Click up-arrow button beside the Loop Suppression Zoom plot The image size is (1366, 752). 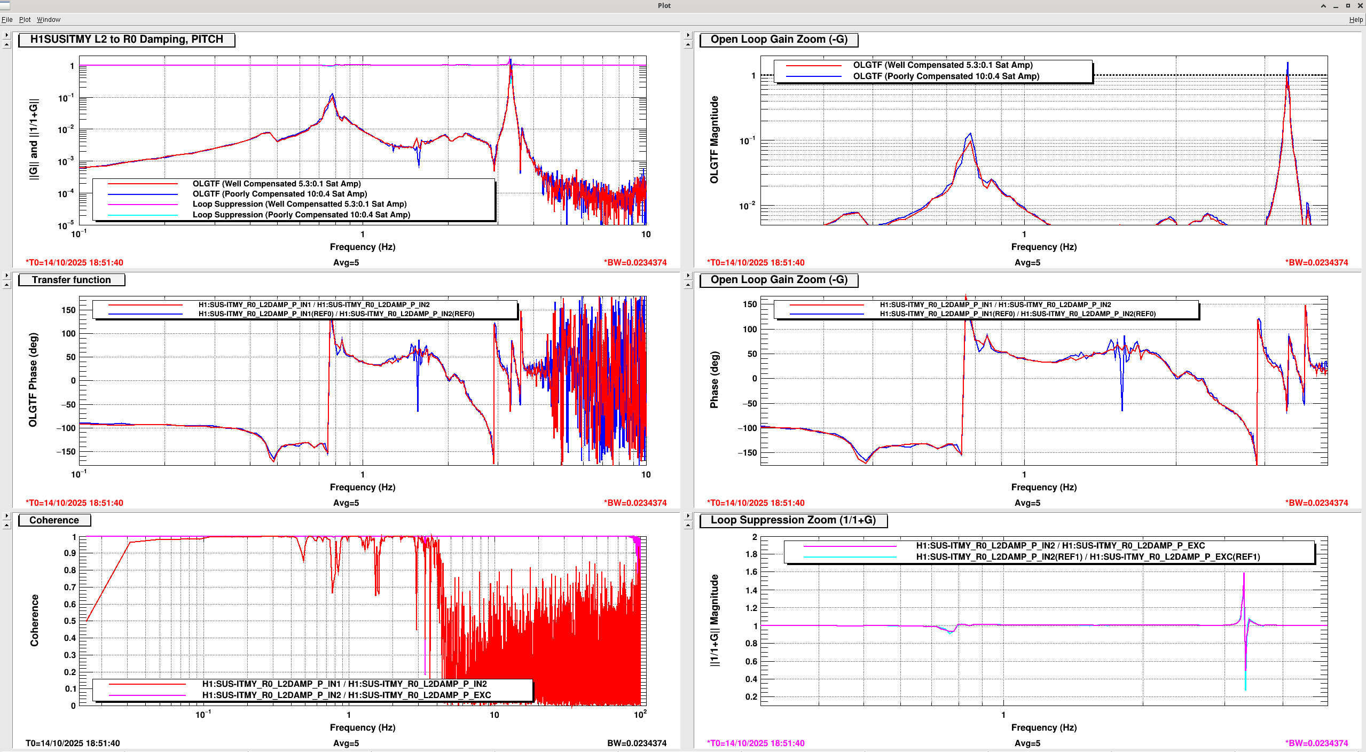pos(688,525)
